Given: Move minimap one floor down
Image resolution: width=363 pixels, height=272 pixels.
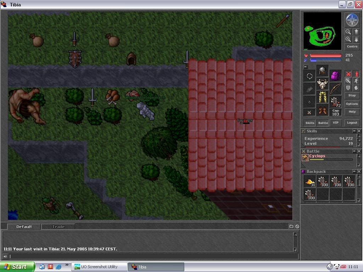Looking at the screenshot, I should (x=356, y=39).
